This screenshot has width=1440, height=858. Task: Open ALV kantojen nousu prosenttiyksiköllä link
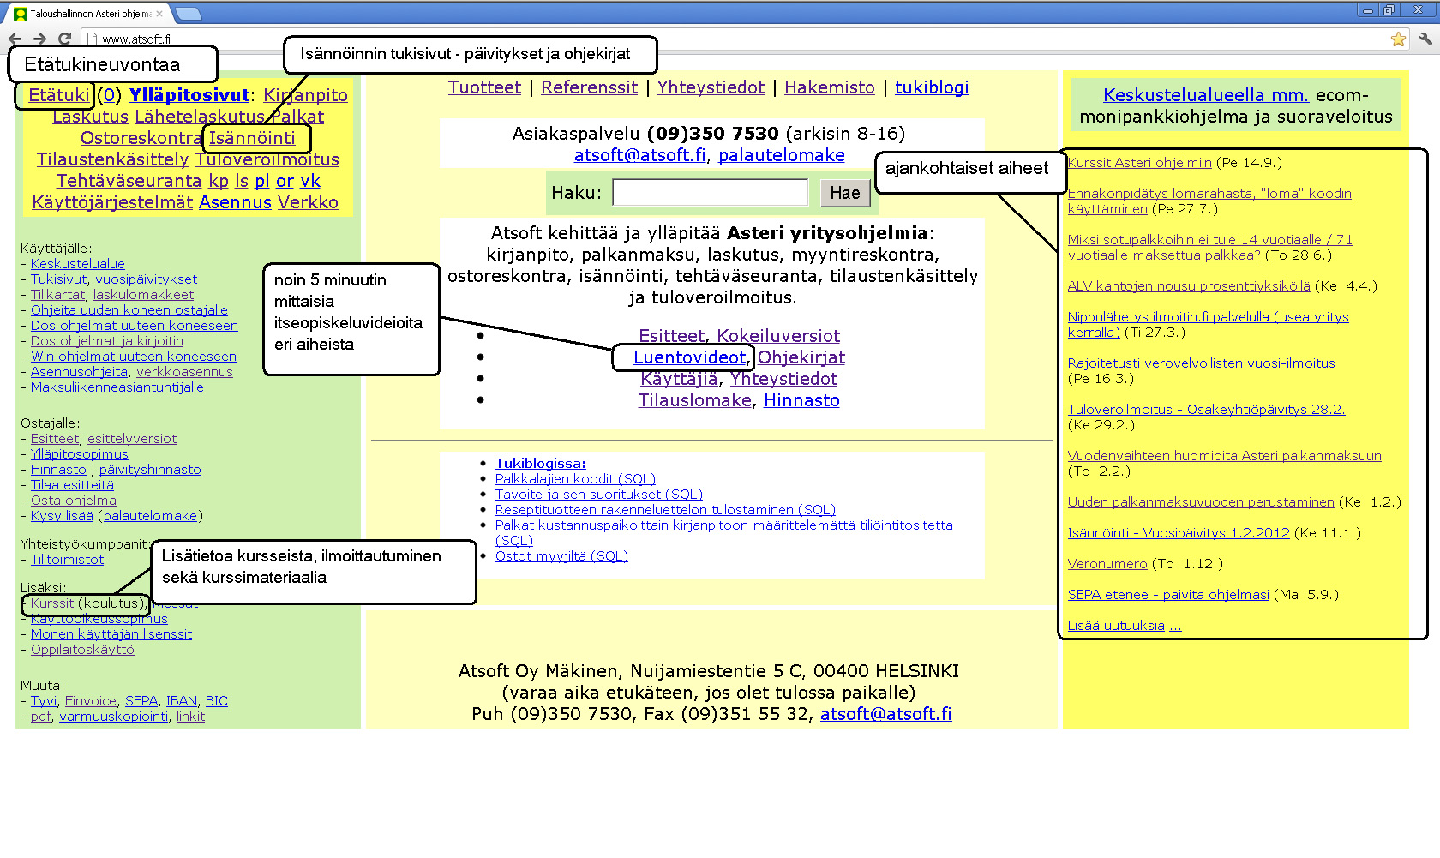[x=1189, y=286]
